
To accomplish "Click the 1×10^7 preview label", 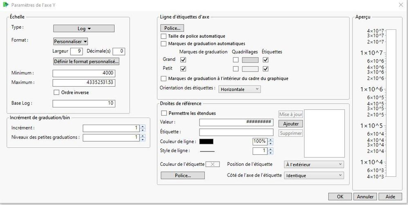I will [x=371, y=53].
